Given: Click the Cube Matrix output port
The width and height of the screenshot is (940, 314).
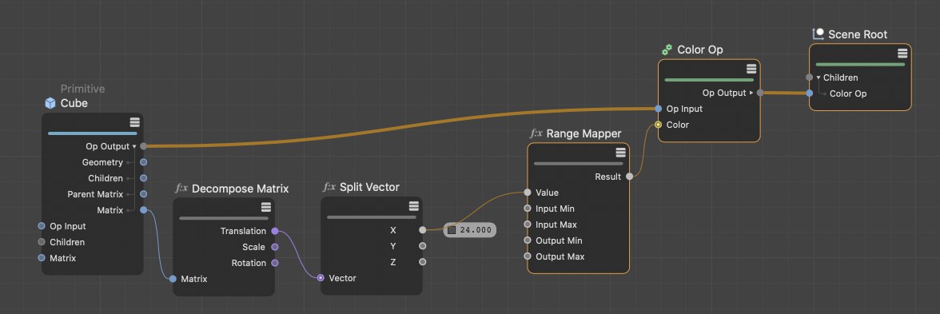Looking at the screenshot, I should (143, 209).
